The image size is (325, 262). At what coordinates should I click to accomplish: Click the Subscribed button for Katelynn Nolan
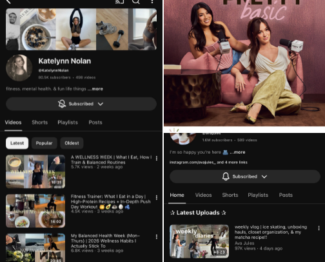pyautogui.click(x=81, y=104)
